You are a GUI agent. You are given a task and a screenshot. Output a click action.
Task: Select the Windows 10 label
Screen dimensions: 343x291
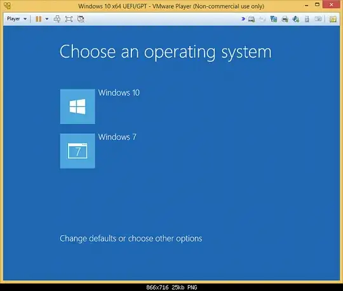[x=119, y=93]
